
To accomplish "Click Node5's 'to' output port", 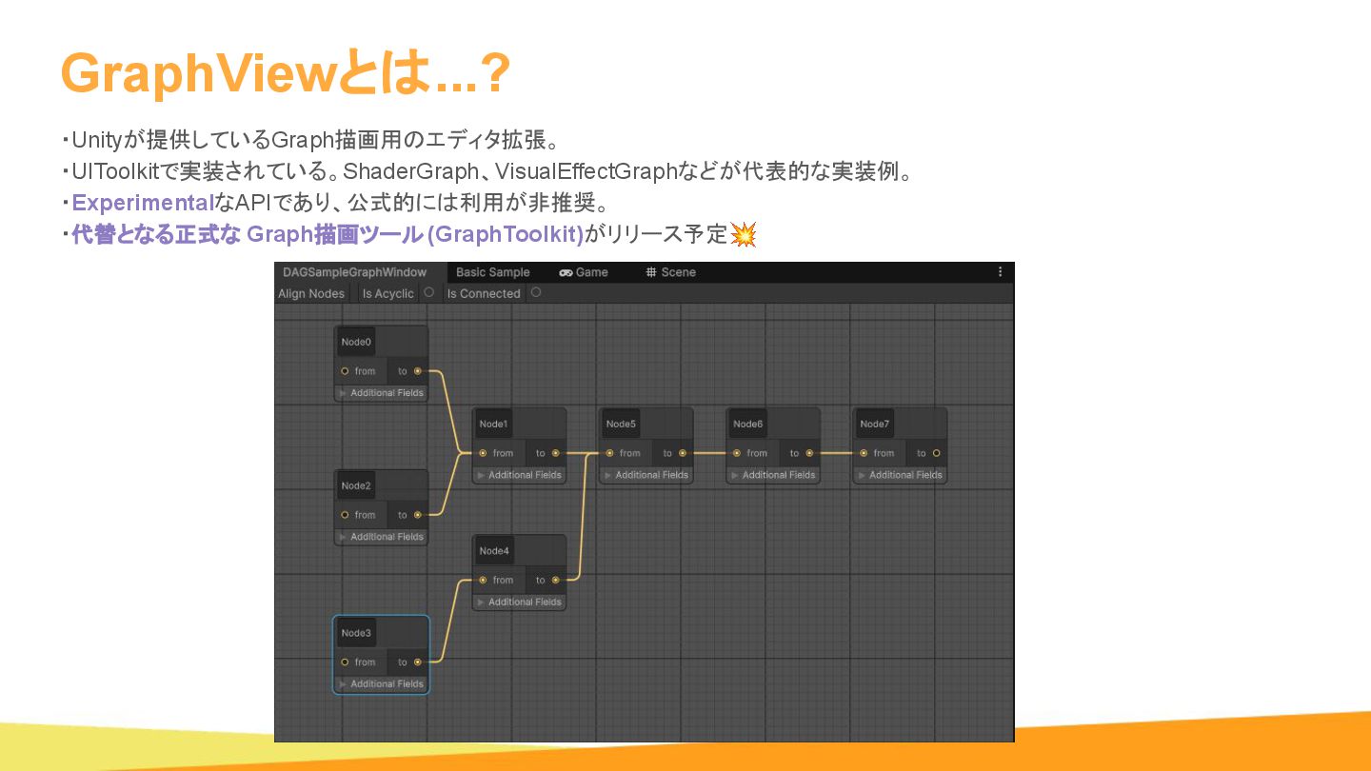I will pyautogui.click(x=682, y=453).
